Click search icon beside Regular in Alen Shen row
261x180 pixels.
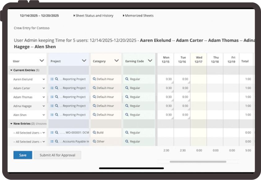tap(127, 115)
